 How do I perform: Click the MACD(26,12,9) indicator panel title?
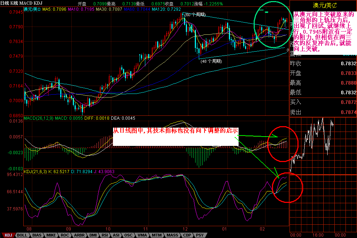tap(38, 118)
